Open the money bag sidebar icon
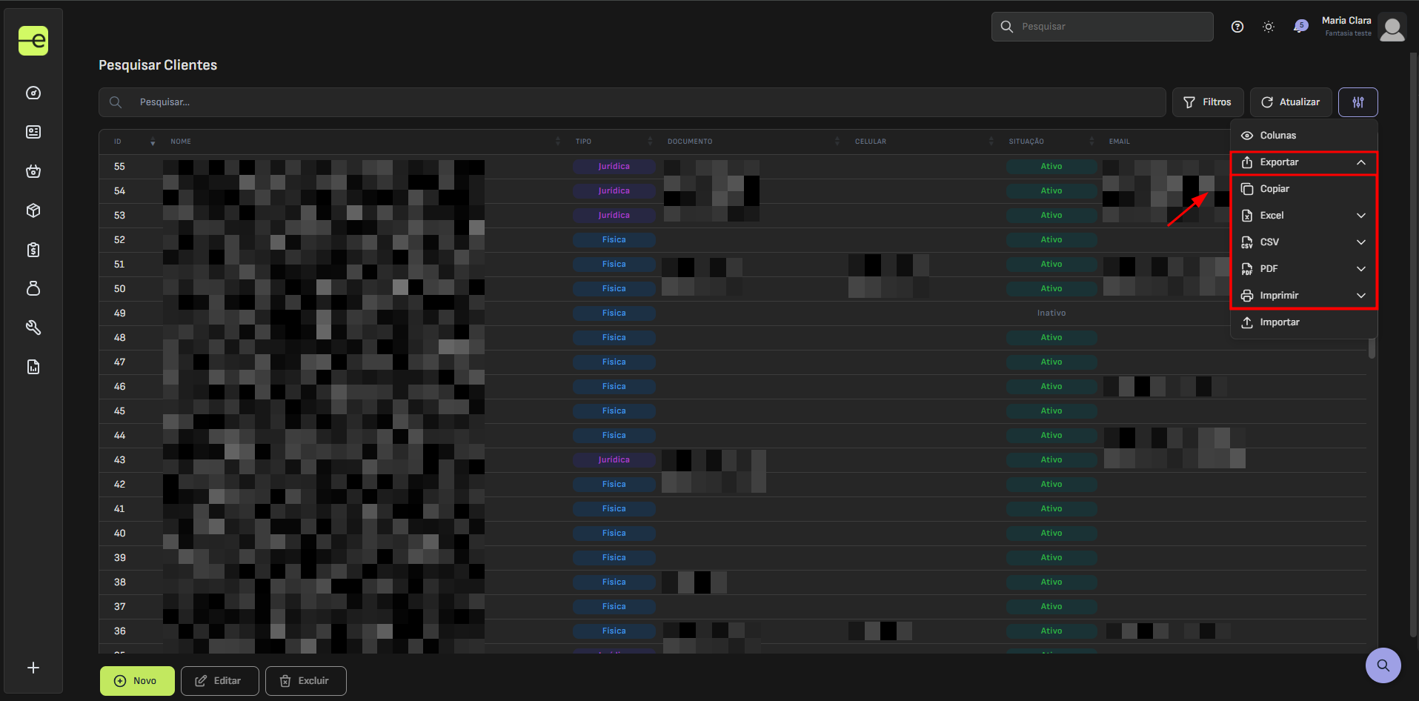Screen dimensions: 1419x701 [33, 288]
